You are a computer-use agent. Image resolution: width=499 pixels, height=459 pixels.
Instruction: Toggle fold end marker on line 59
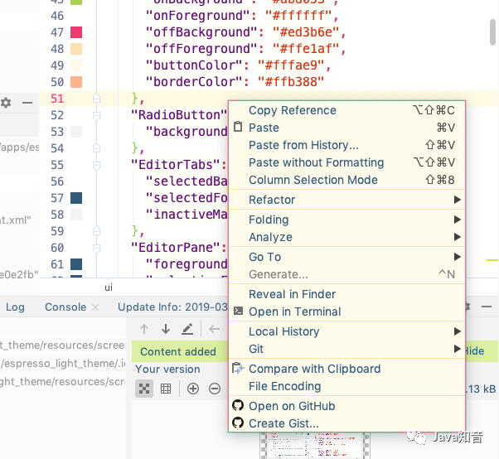point(96,230)
